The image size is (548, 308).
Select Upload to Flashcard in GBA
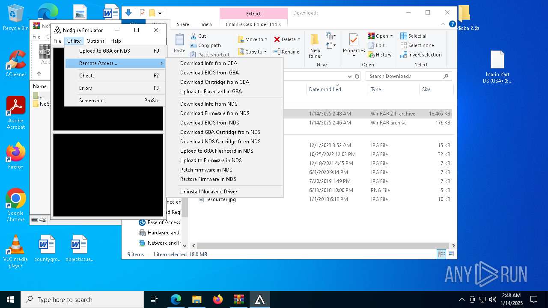pyautogui.click(x=225, y=92)
